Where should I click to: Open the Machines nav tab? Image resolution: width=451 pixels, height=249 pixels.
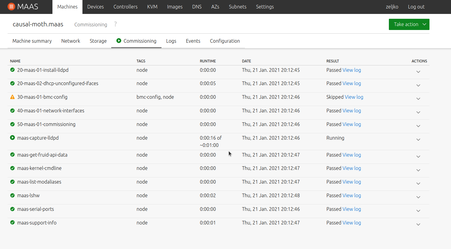point(67,7)
